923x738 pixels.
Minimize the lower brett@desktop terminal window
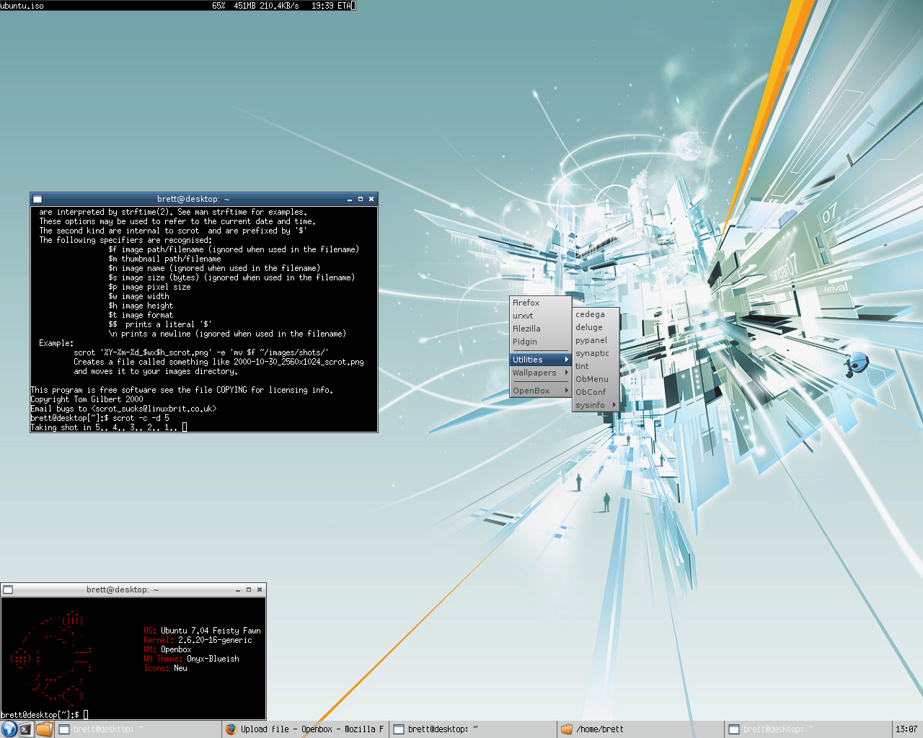tap(238, 590)
